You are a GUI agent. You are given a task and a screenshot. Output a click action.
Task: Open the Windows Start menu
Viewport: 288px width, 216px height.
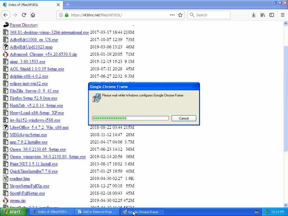[x=13, y=212]
